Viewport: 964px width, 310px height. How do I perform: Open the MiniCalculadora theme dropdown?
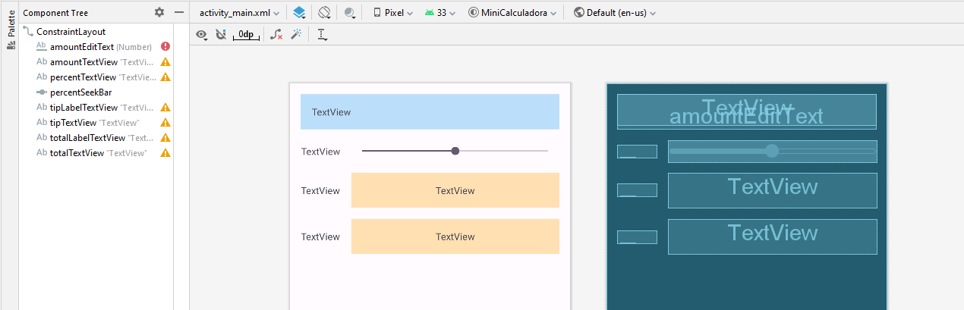pos(512,13)
